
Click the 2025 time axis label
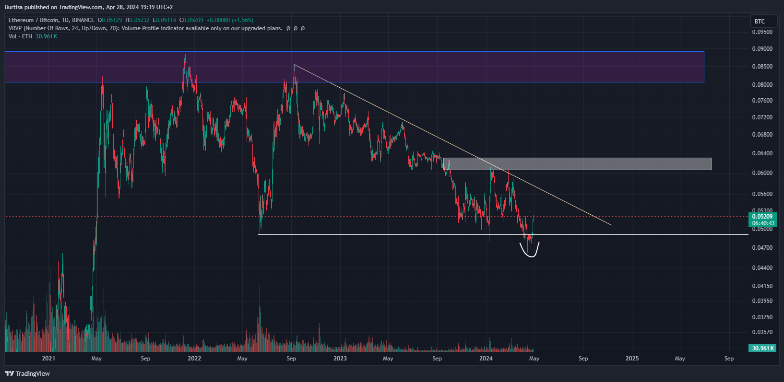point(632,359)
